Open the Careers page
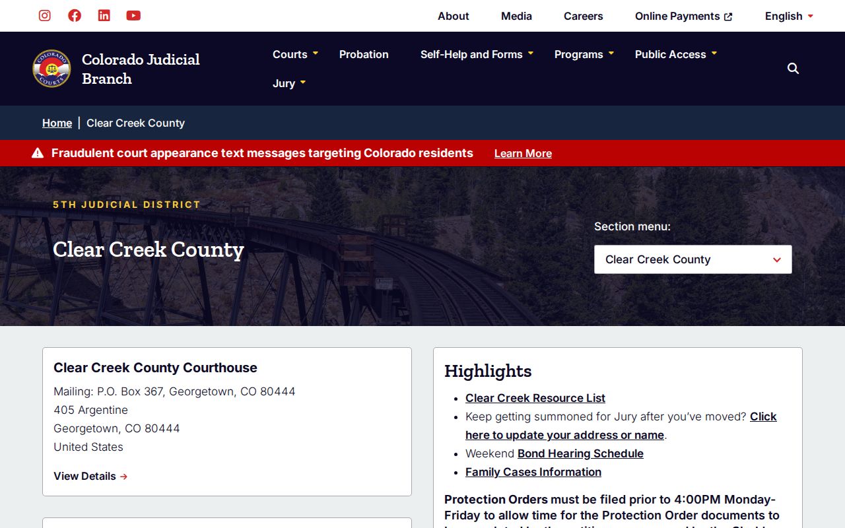 584,16
